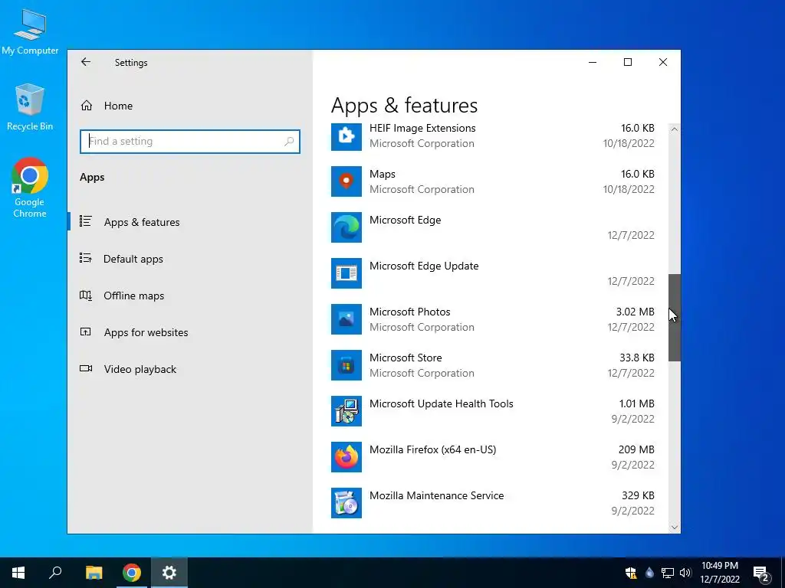Click the Microsoft Edge app icon
The height and width of the screenshot is (588, 785).
point(346,227)
